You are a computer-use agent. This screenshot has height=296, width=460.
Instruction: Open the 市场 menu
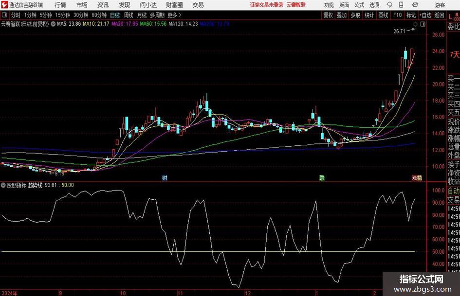coord(82,5)
